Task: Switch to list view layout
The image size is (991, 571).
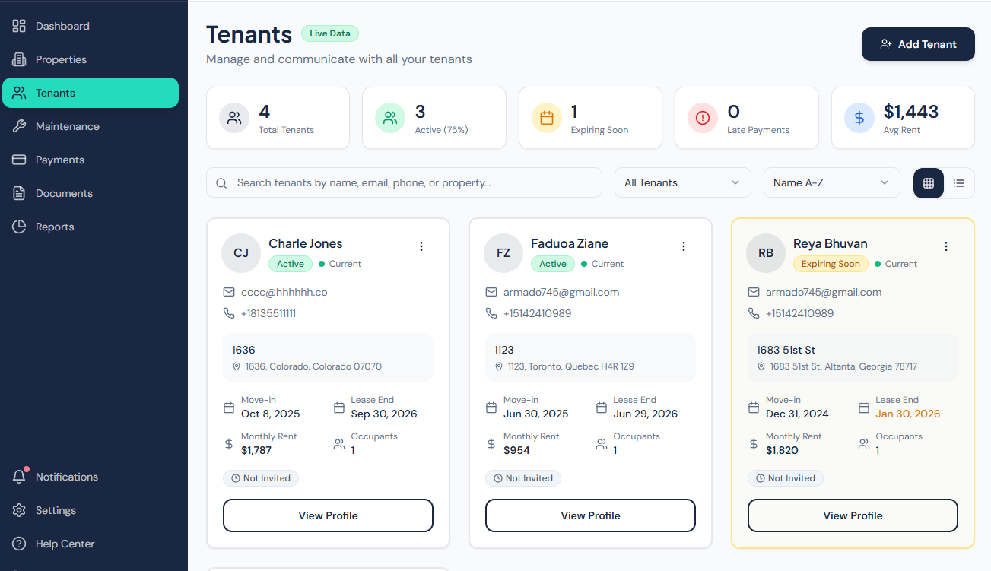Action: pos(959,182)
